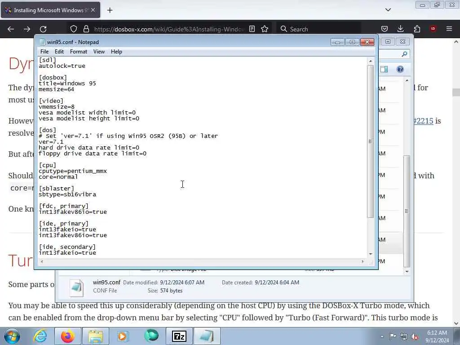Open the Windows Start orb
This screenshot has width=460, height=345.
coord(12,336)
